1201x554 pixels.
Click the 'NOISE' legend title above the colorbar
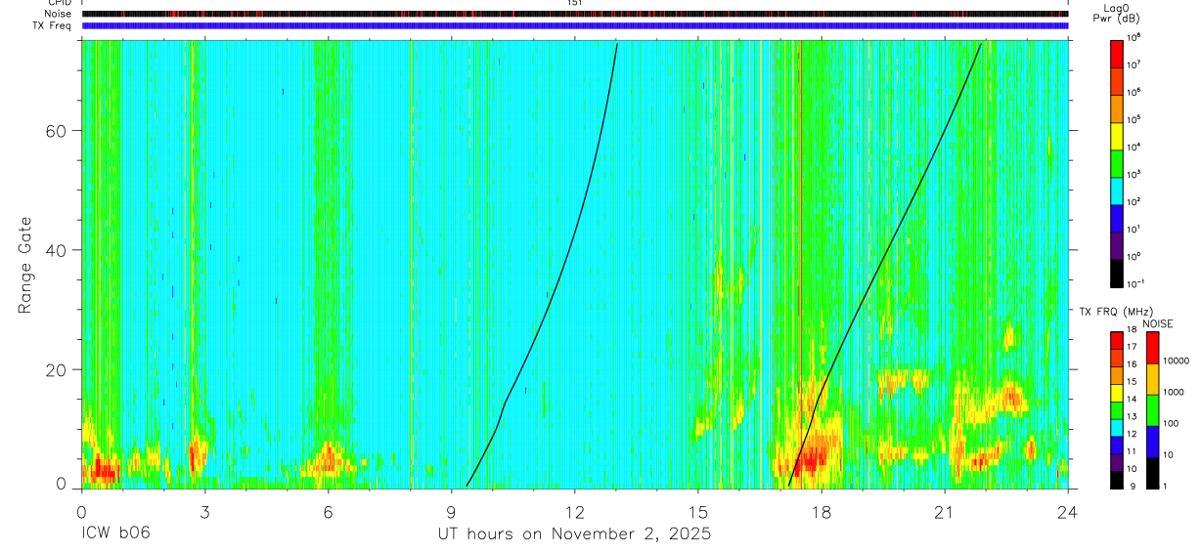tap(1156, 323)
